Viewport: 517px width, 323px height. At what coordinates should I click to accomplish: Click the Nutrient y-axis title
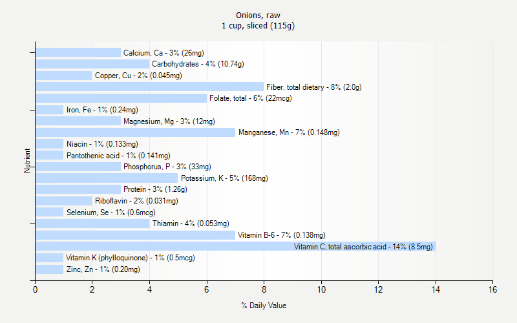coord(26,160)
